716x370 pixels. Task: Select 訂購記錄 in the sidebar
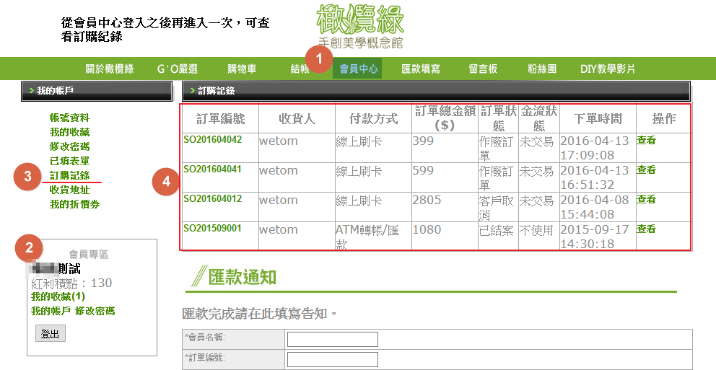point(69,175)
